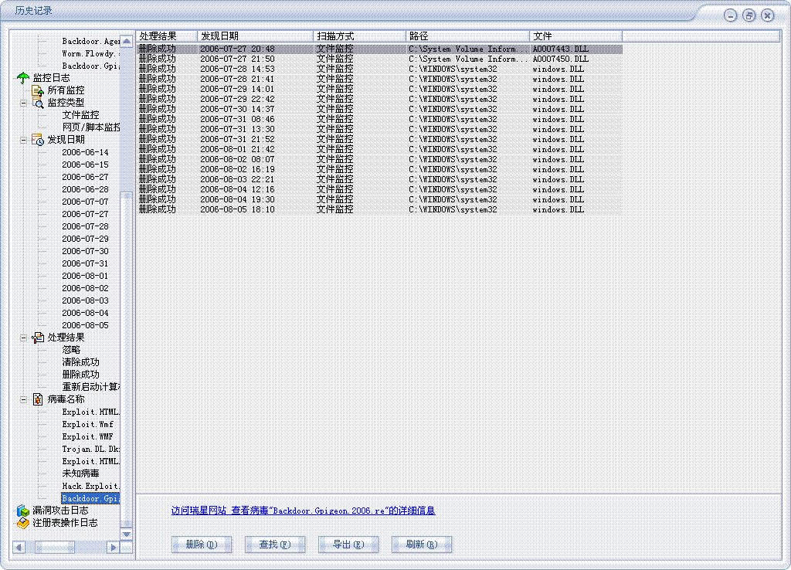Select 删除成功 tree item
The width and height of the screenshot is (791, 570).
(80, 375)
